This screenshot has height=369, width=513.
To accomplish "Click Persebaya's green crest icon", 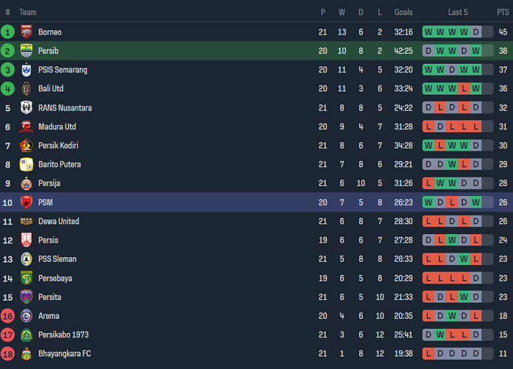I will (x=26, y=278).
